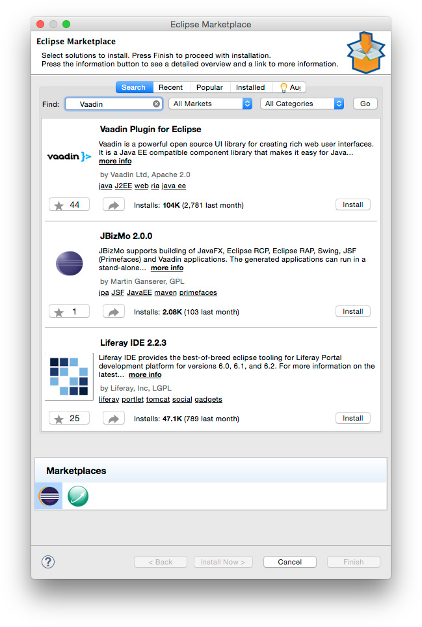Open the All Categories dropdown

point(302,104)
